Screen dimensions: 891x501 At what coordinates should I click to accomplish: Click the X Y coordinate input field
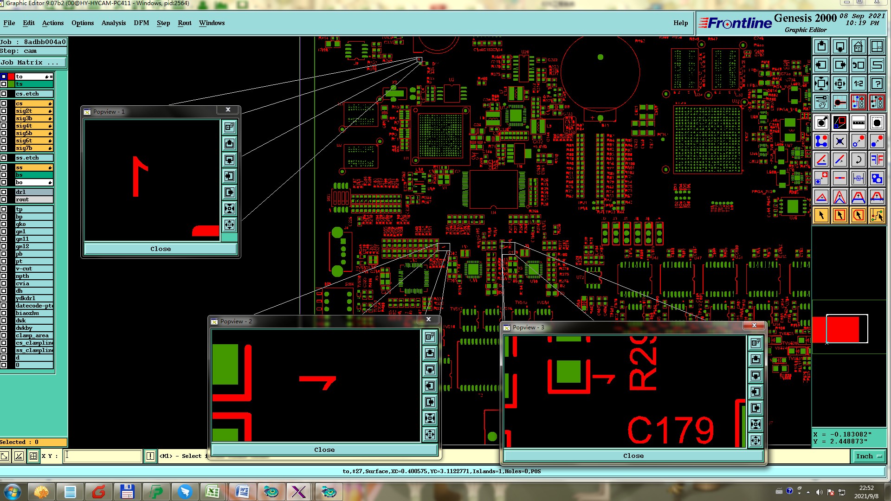click(x=103, y=456)
